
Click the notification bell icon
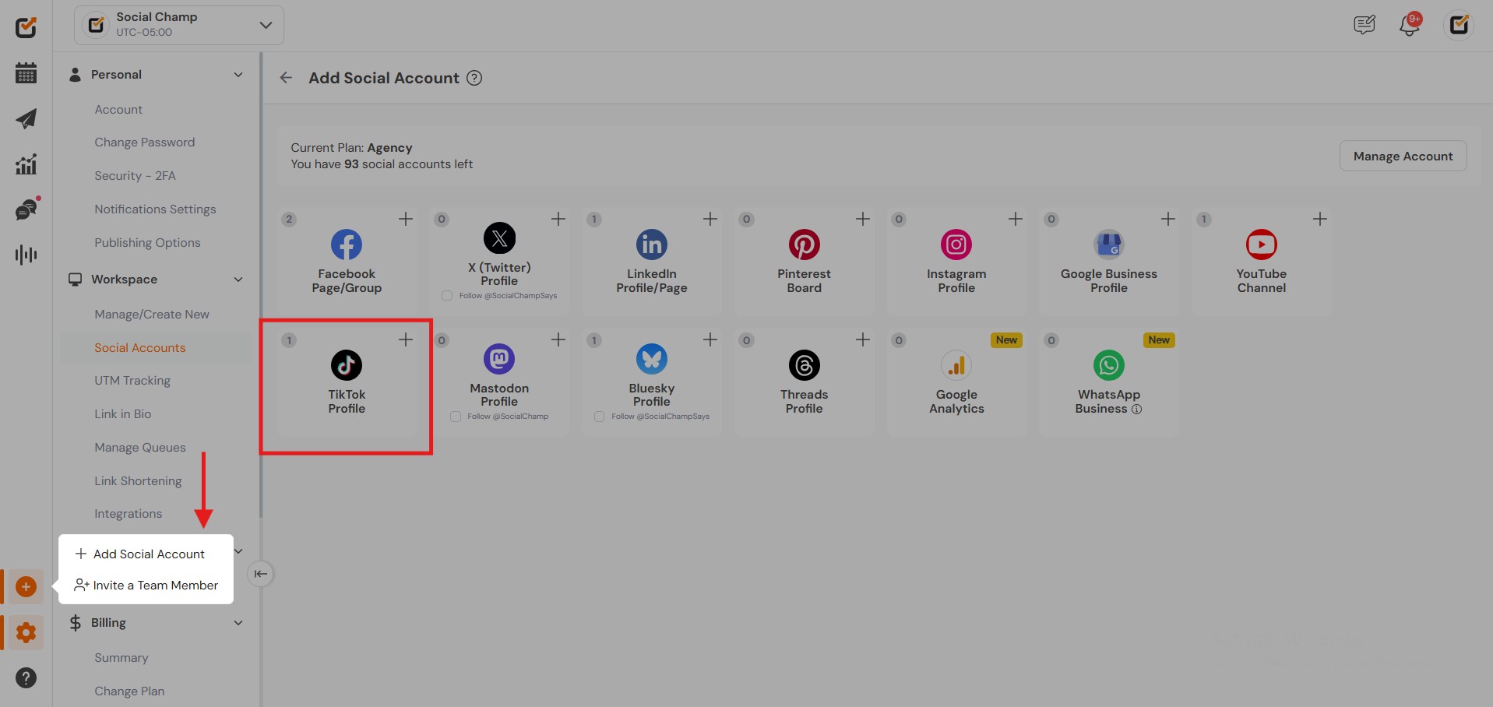coord(1409,26)
